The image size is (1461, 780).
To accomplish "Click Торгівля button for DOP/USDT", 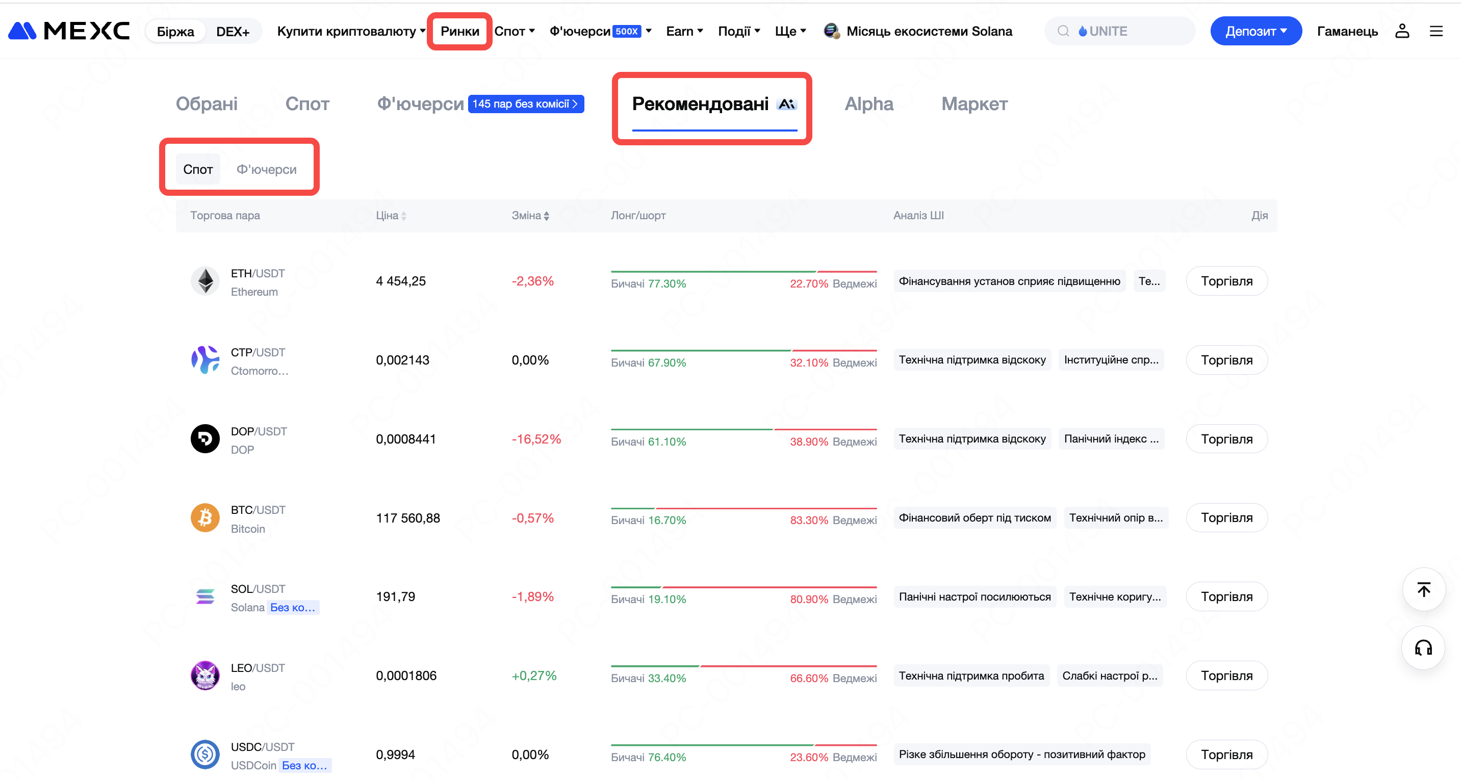I will click(x=1226, y=439).
